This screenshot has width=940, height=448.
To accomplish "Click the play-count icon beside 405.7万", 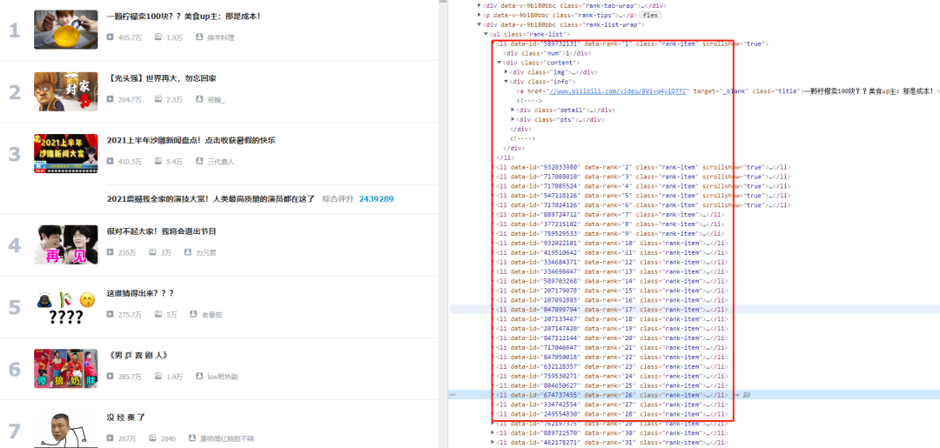I will click(x=111, y=37).
